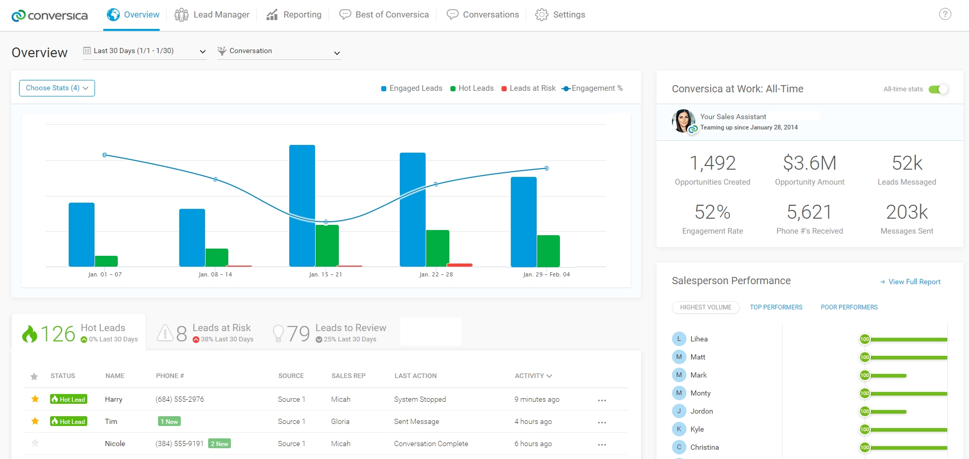Click the Jan. 15 – 21 Engaged Leads bar
This screenshot has height=459, width=969.
pyautogui.click(x=302, y=206)
